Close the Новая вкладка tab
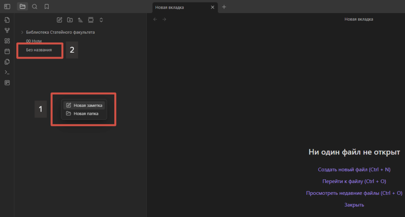Image resolution: width=405 pixels, height=217 pixels. coord(212,7)
